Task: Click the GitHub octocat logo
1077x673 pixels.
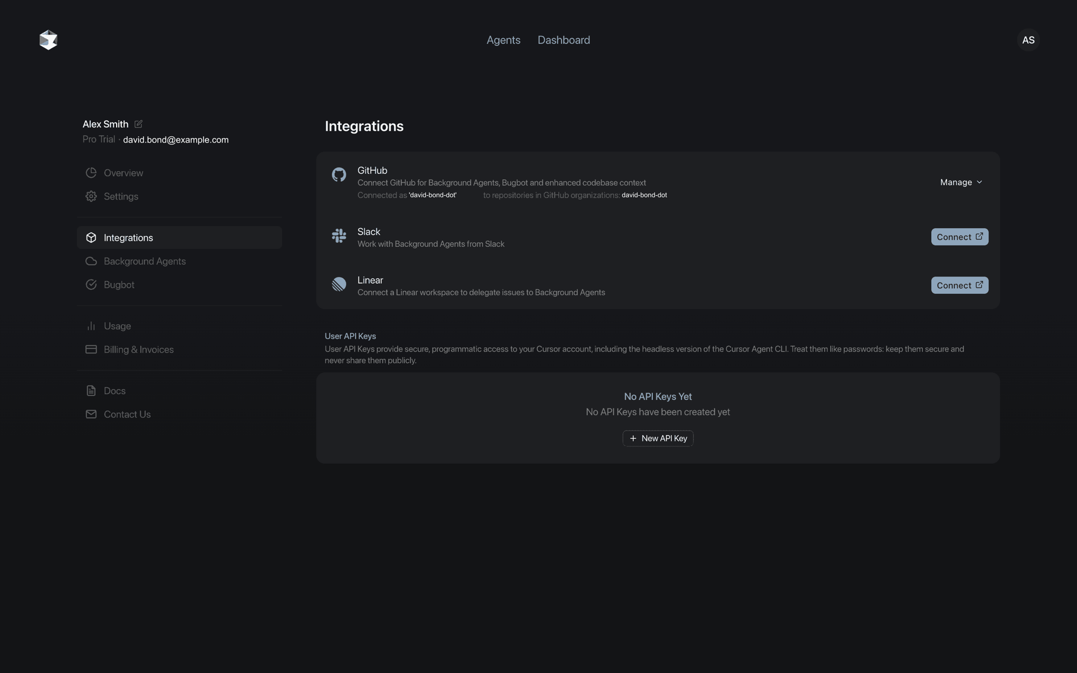Action: pos(339,175)
